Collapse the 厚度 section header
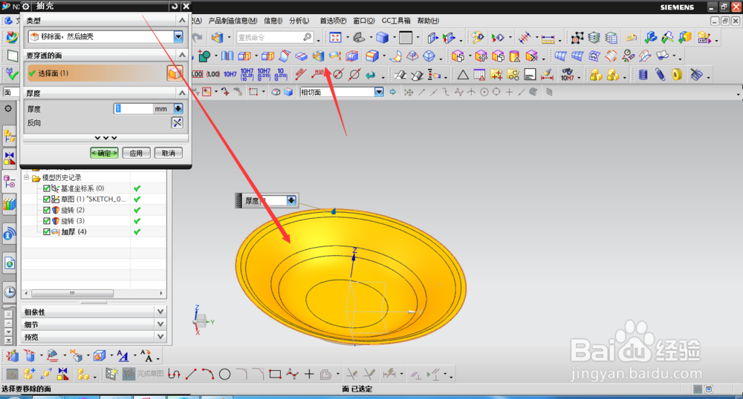 (182, 93)
